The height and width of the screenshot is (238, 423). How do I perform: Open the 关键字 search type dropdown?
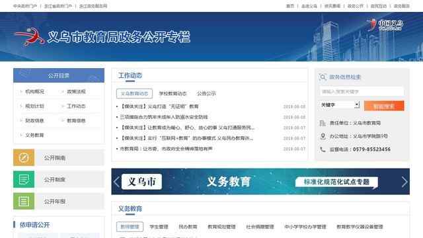[339, 105]
